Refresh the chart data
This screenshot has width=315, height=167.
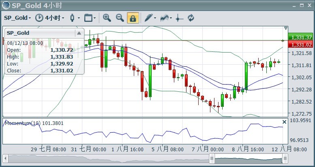tap(191, 18)
